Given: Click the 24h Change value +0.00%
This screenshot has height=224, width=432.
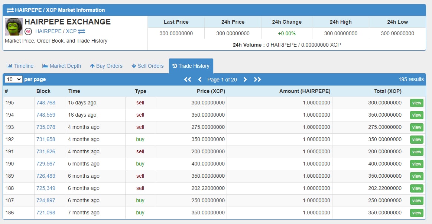Looking at the screenshot, I should click(287, 33).
